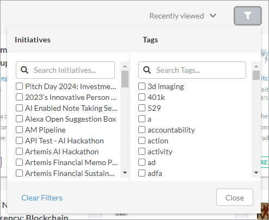269x220 pixels.
Task: Click the 'Alexa Open Suggestion Box' label text
Action: point(71,119)
